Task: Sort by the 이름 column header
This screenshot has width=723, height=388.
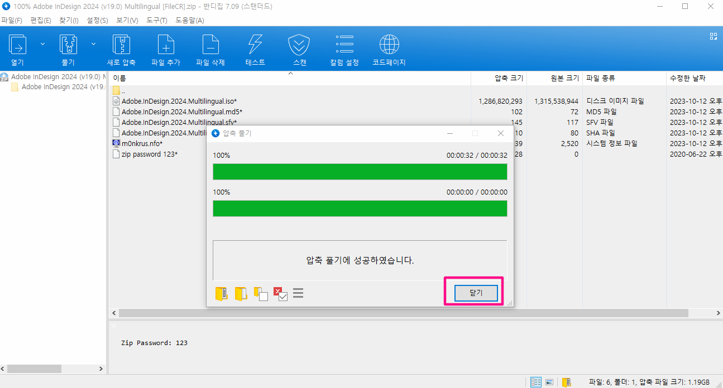Action: [290, 78]
